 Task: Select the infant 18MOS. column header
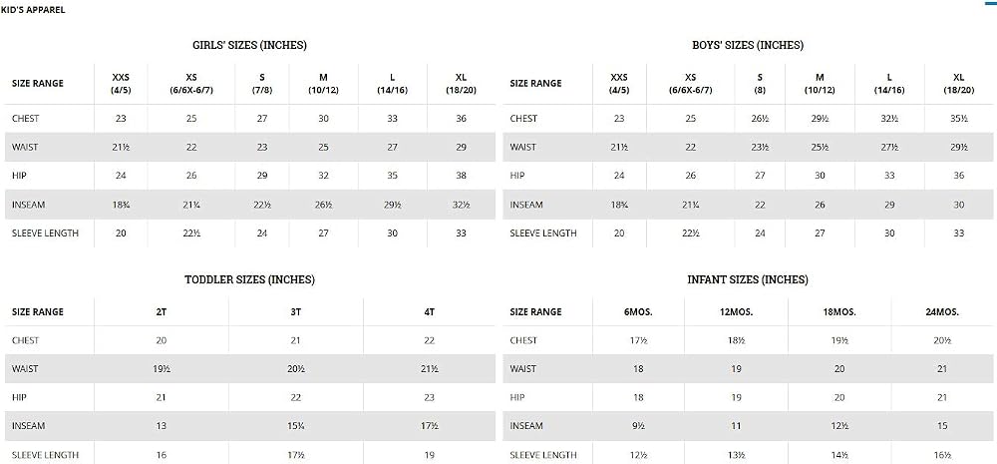(839, 312)
